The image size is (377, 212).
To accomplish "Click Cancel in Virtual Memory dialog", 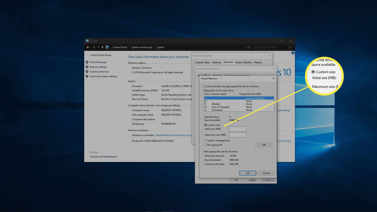I will click(x=266, y=173).
